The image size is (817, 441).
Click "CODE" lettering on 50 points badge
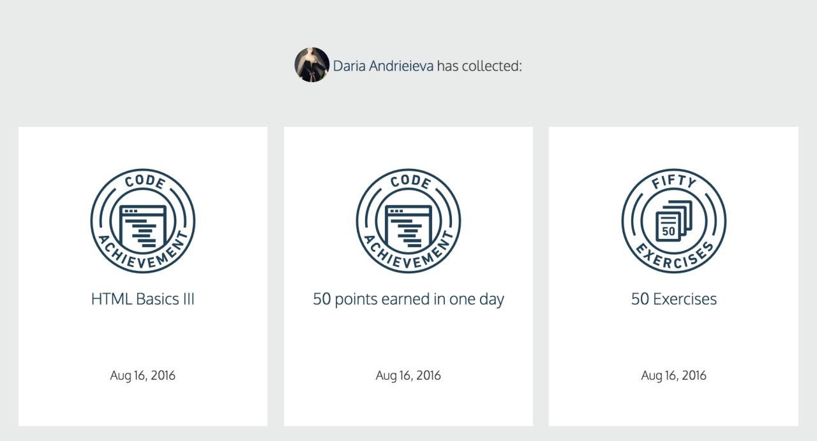tap(410, 182)
